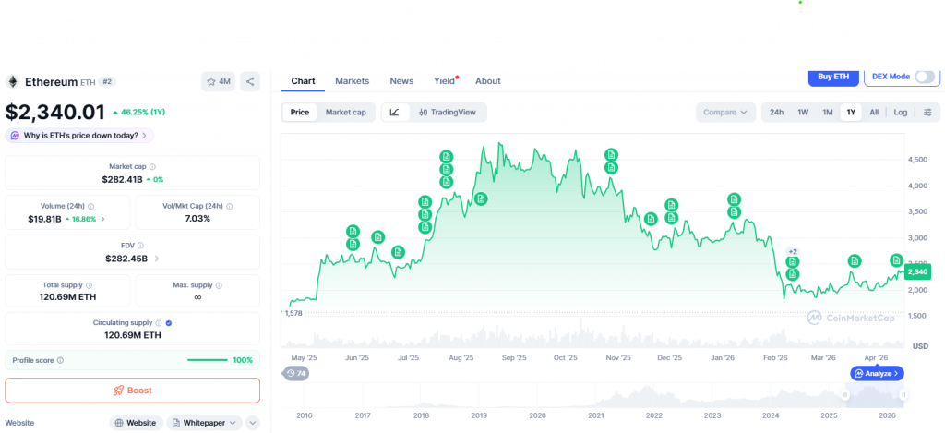Screen dimensions: 945x433
Task: Expand more website links chevron
Action: pyautogui.click(x=253, y=423)
